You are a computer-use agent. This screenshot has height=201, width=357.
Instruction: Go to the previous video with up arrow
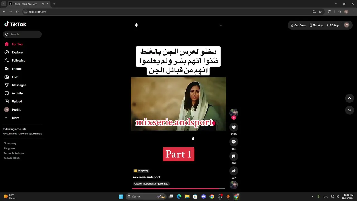[349, 98]
